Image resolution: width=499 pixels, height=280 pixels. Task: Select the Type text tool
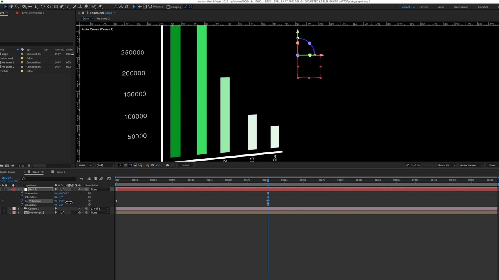click(67, 7)
